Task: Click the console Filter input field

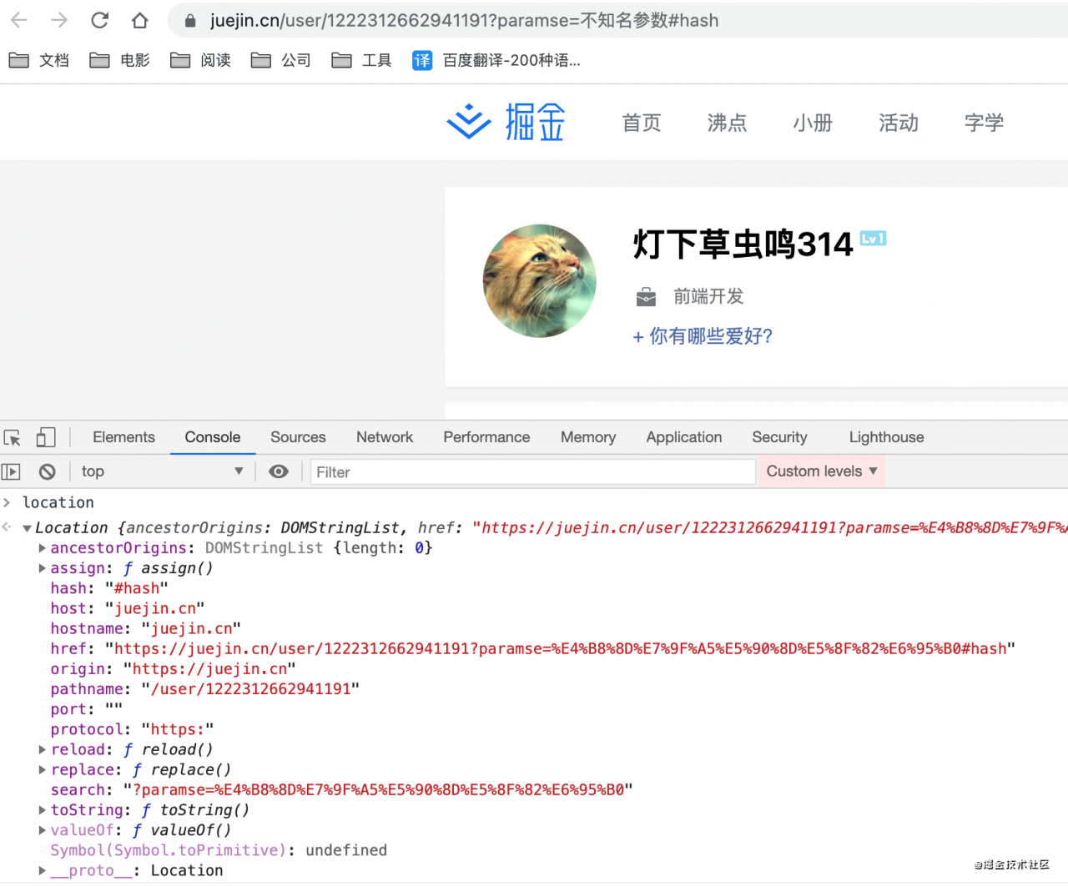Action: point(533,471)
